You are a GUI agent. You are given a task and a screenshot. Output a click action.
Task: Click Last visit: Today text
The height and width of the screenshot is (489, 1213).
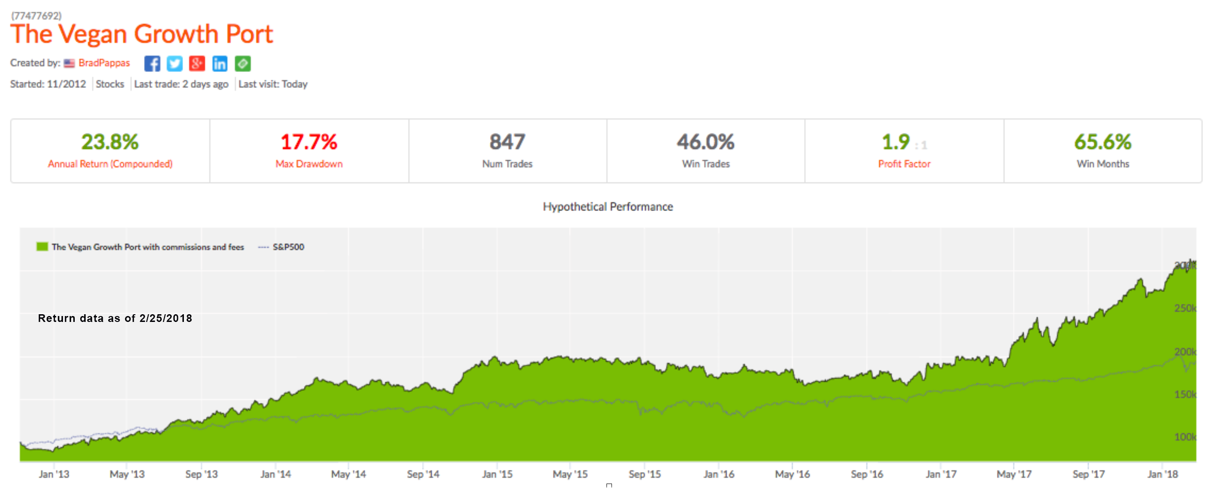273,84
